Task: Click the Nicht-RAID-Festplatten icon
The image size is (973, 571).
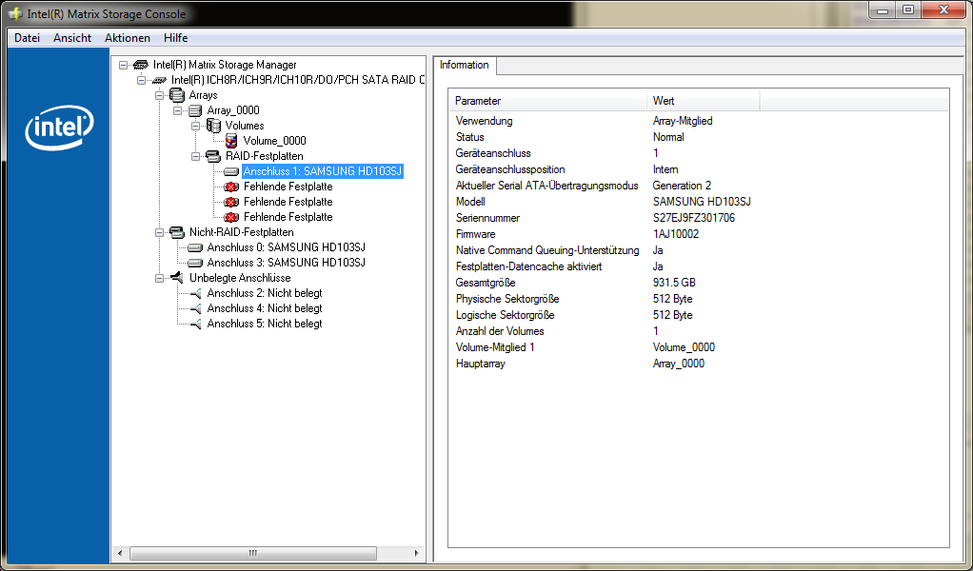Action: [177, 232]
